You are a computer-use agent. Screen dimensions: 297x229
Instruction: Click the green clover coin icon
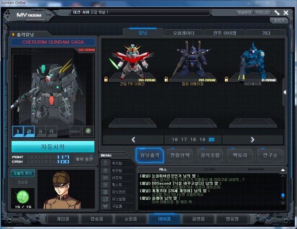tap(23, 193)
